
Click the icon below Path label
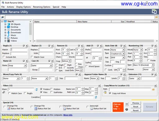pos(105,92)
